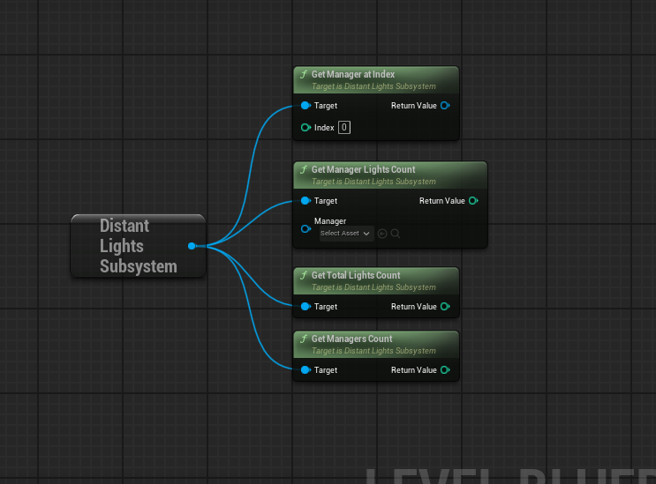This screenshot has height=484, width=656.
Task: Click the Distant Lights Subsystem output pin
Action: point(192,246)
